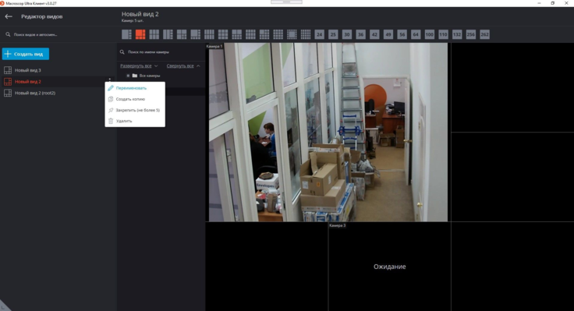The width and height of the screenshot is (574, 311).
Task: Click the active red layout grid icon
Action: click(140, 34)
